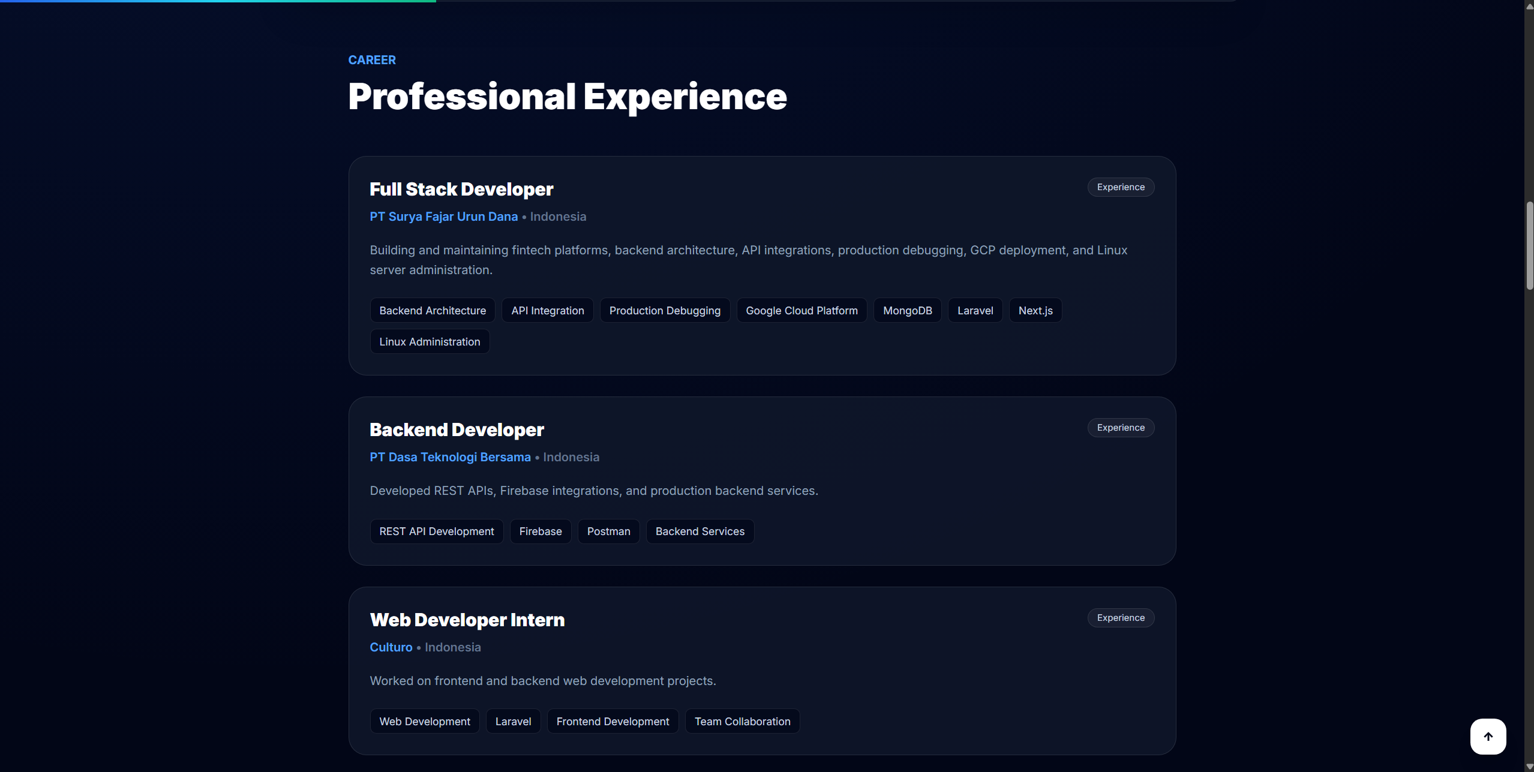Select the API Integration tag
1534x772 pixels.
[x=548, y=310]
